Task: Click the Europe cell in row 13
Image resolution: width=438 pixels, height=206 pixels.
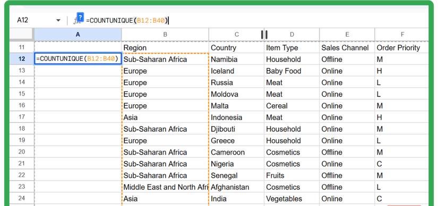Action: (x=165, y=71)
